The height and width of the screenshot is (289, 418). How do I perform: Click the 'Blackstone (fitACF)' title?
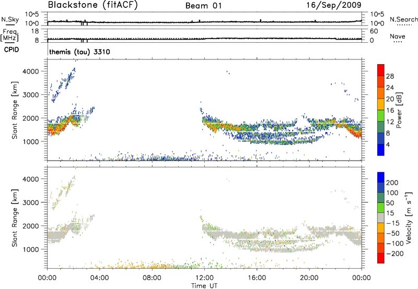click(93, 5)
